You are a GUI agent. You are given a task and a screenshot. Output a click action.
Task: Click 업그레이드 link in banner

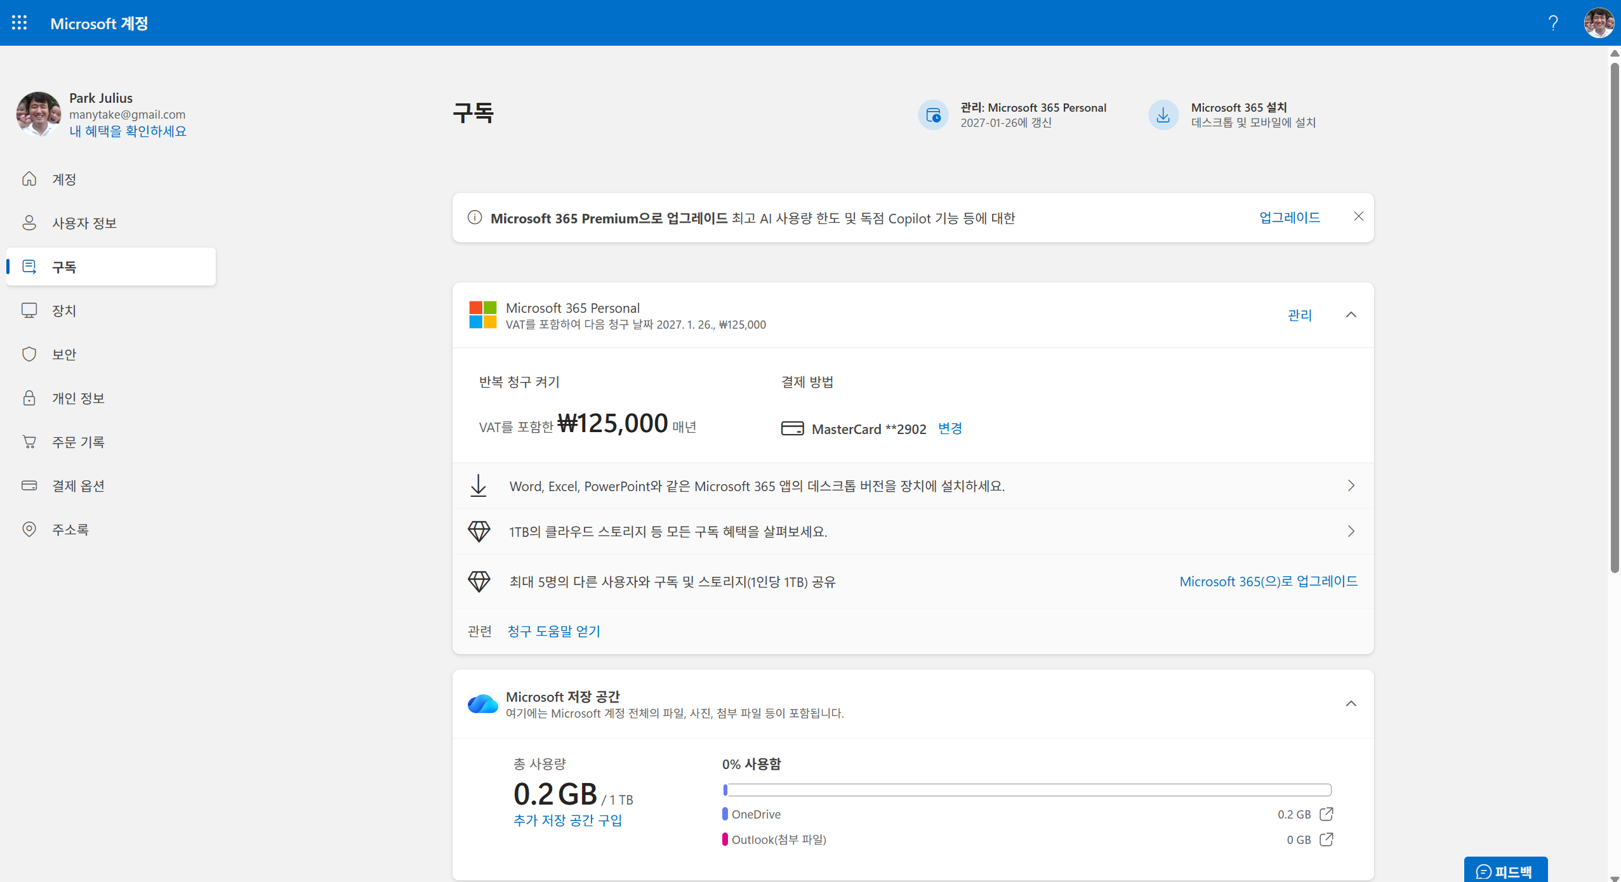(1290, 218)
